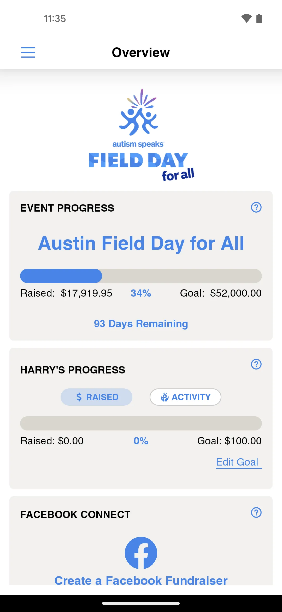This screenshot has width=282, height=612.
Task: Tap the event 34% progress label
Action: pos(141,293)
